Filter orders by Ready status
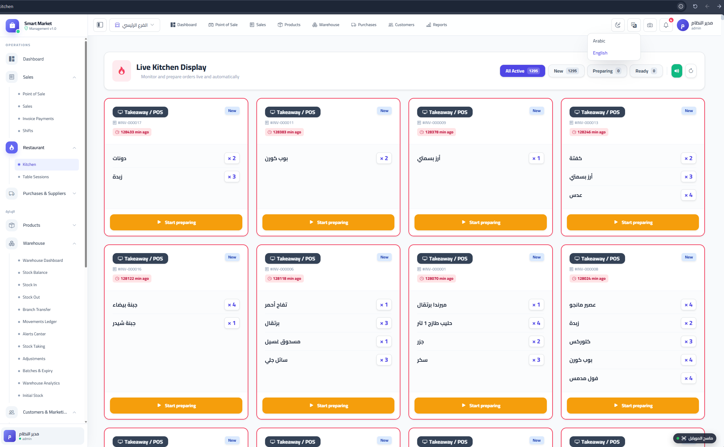This screenshot has width=724, height=447. [x=646, y=71]
